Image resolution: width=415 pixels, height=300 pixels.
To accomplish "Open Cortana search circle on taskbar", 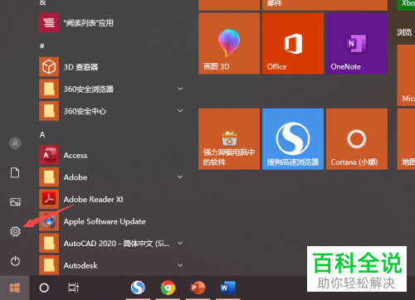I will click(x=44, y=288).
